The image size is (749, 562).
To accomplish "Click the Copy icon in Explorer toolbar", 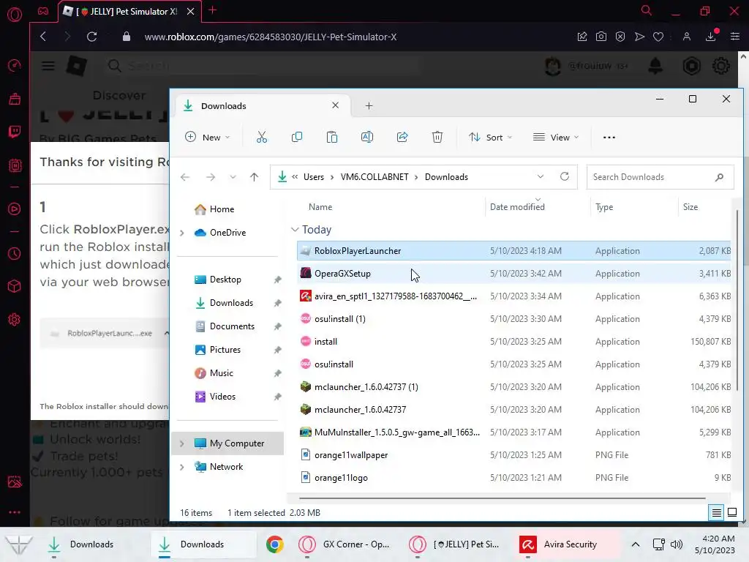I will [x=297, y=137].
